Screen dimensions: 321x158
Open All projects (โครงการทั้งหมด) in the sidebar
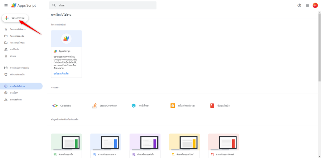point(17,42)
